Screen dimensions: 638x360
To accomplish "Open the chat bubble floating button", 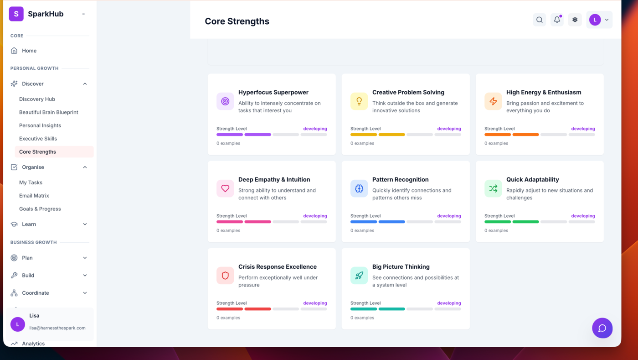I will pos(602,328).
